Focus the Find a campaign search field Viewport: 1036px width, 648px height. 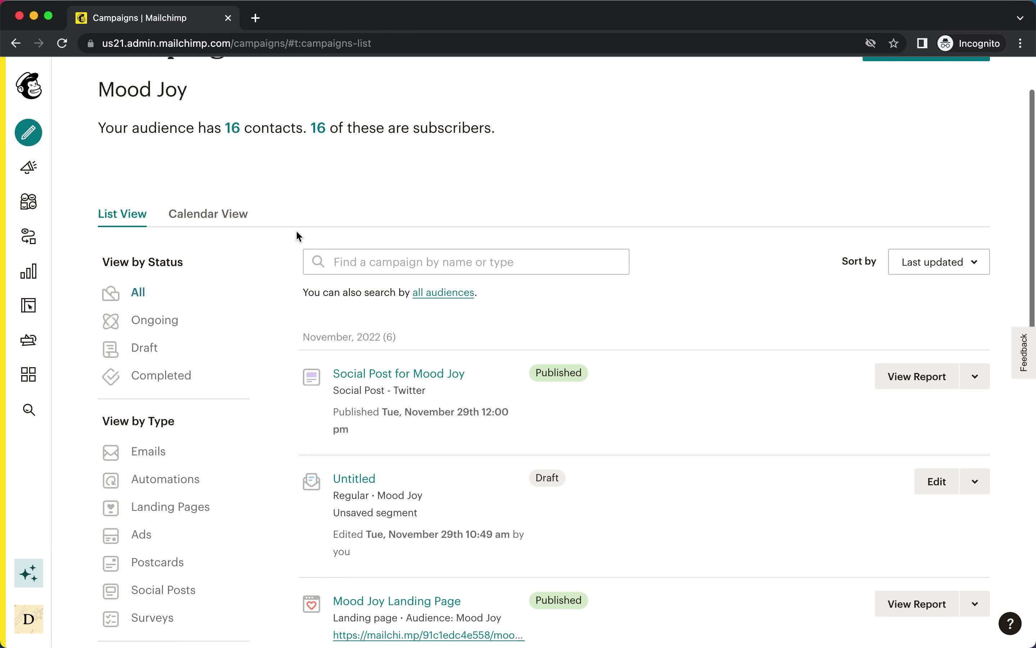pos(466,262)
